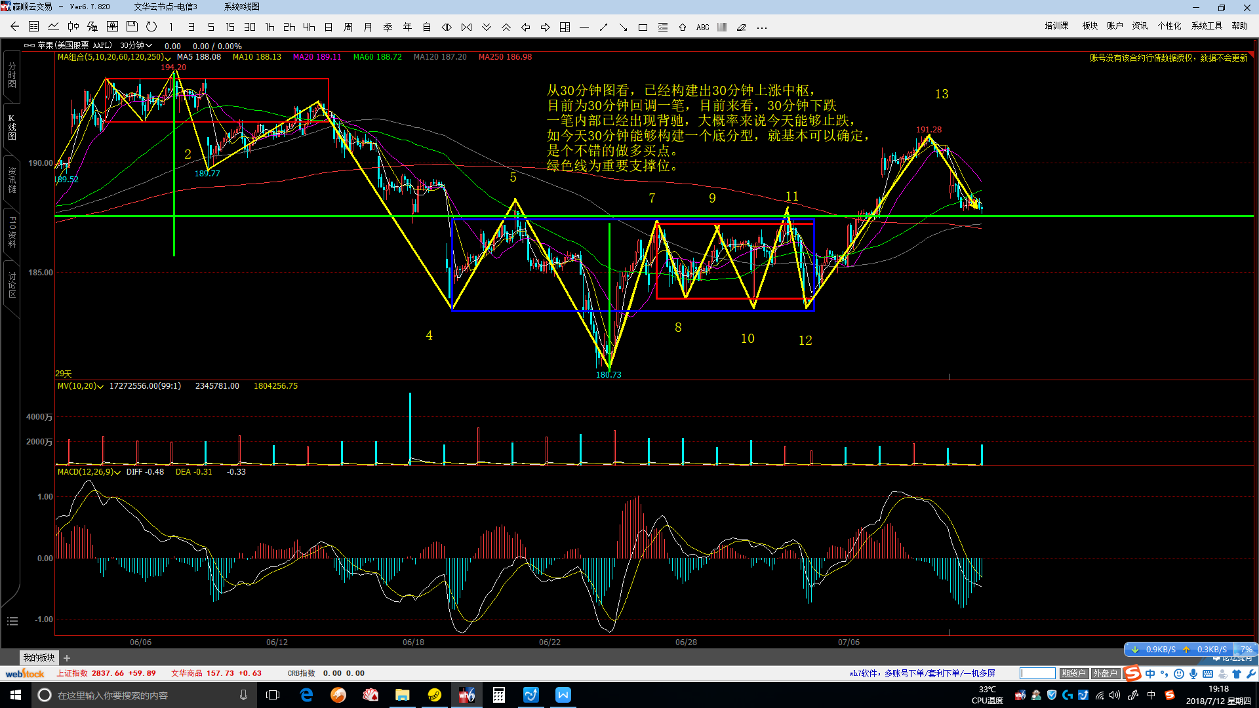Viewport: 1259px width, 708px height.
Task: Open the 分时图 side tab
Action: (x=12, y=75)
